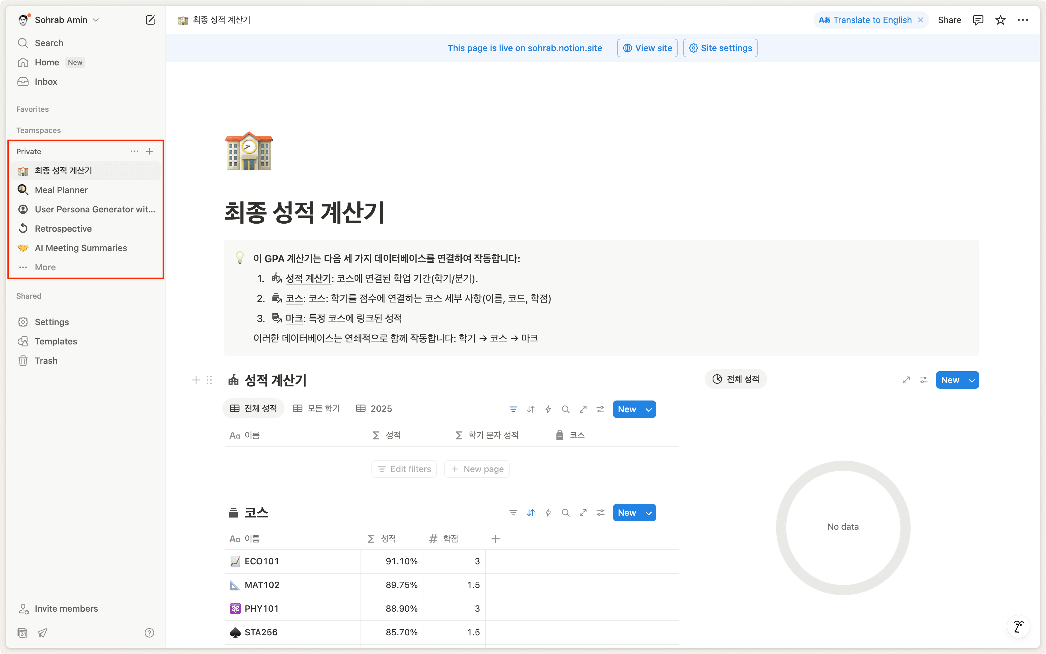Click the View site button
This screenshot has height=654, width=1046.
tap(647, 48)
